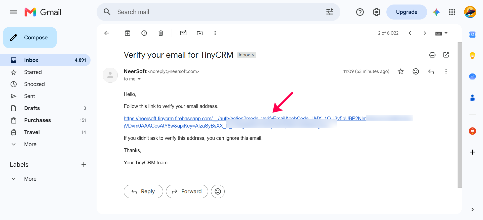This screenshot has height=220, width=483.
Task: Open more toolbar options menu
Action: 215,33
